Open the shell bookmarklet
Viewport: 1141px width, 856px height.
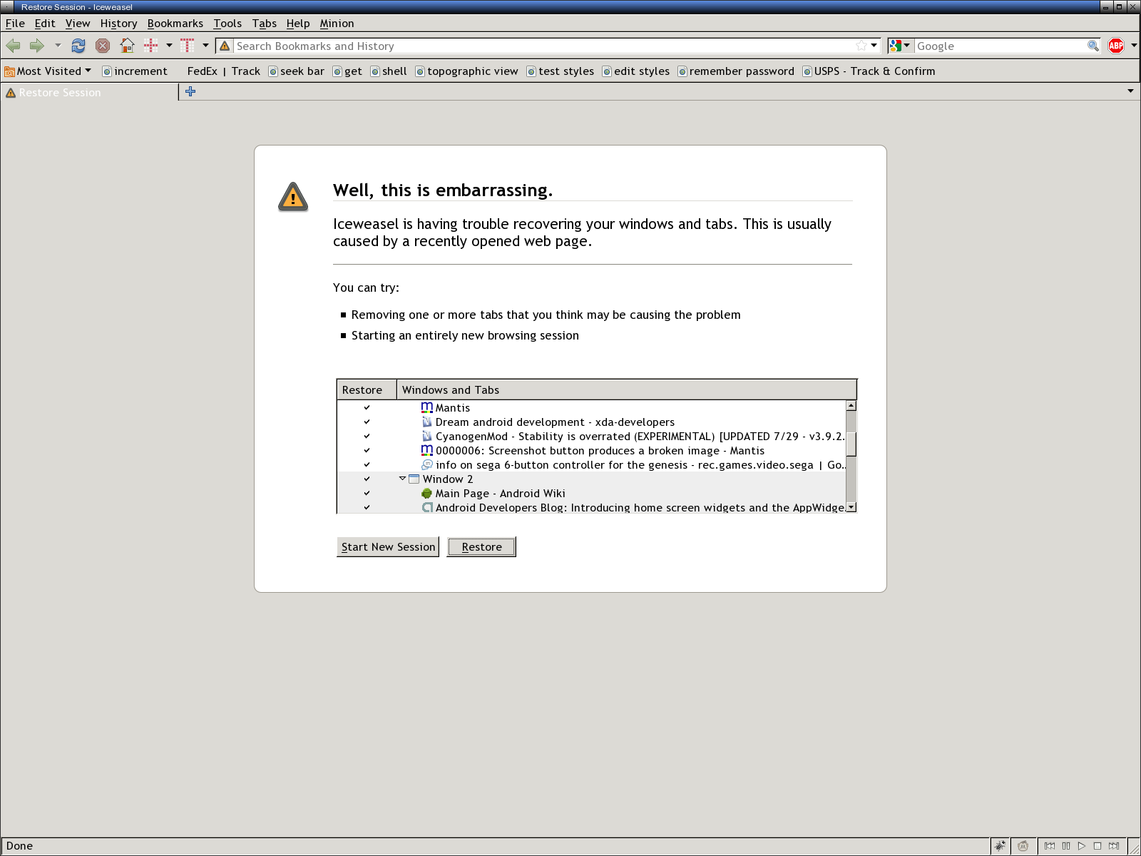(389, 71)
